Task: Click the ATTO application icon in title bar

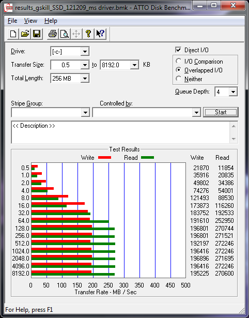Action: coord(8,8)
